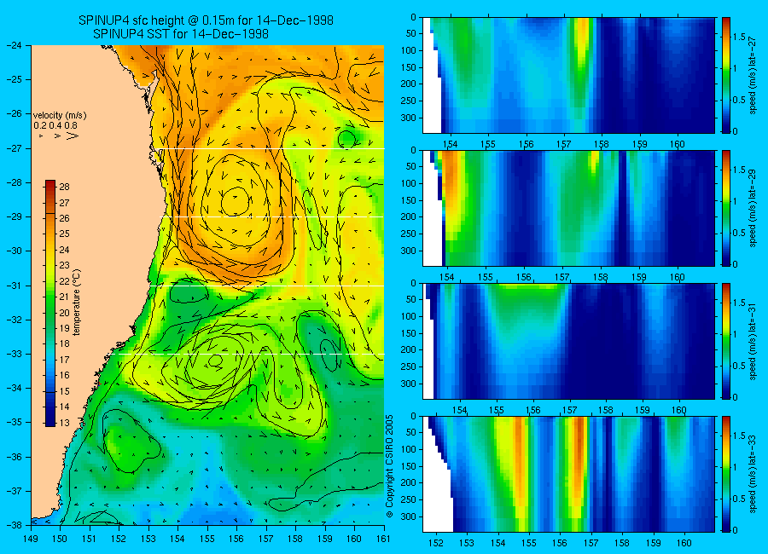Screen dimensions: 768x554
Task: Click the '20' value on temperature colorbar
Action: click(64, 313)
